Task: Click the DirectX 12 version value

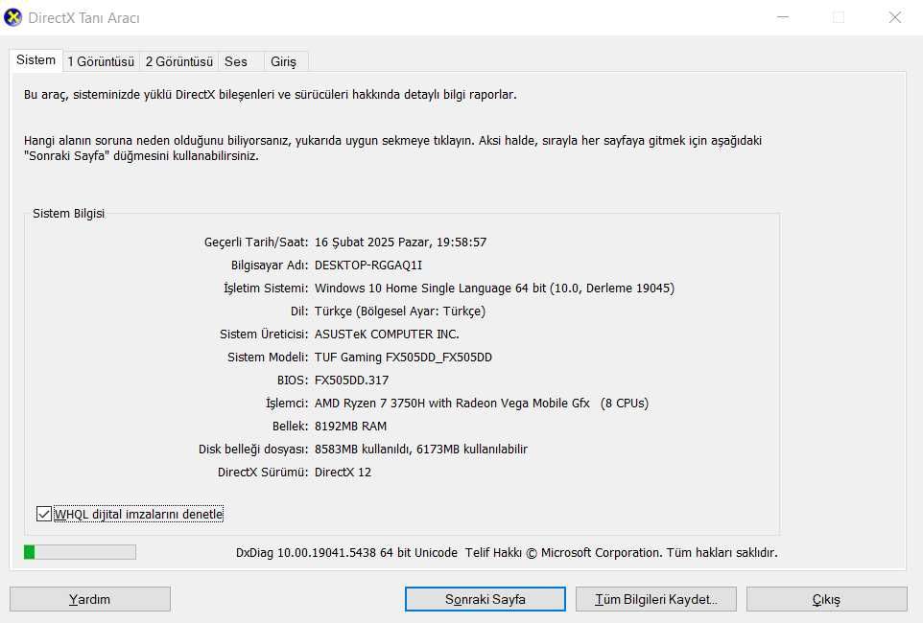Action: point(343,472)
